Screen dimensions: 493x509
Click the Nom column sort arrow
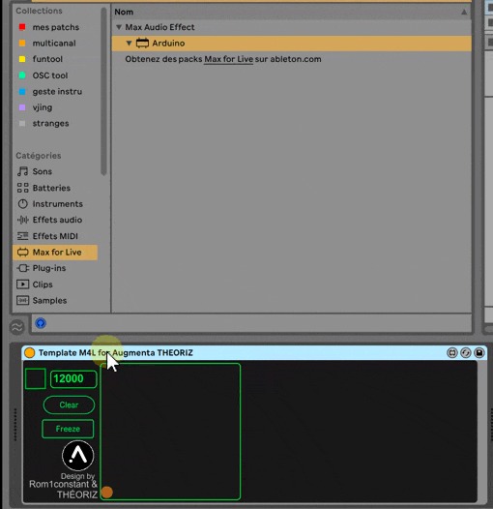coord(464,12)
